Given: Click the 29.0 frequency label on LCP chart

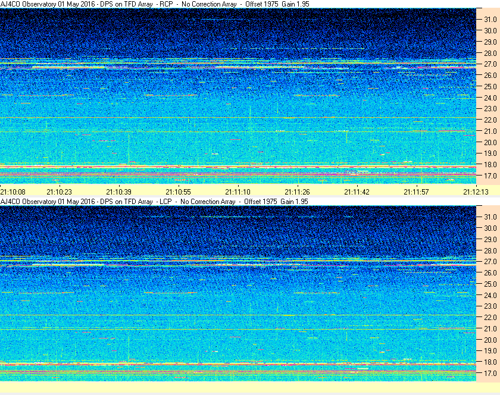Looking at the screenshot, I should pyautogui.click(x=490, y=239).
